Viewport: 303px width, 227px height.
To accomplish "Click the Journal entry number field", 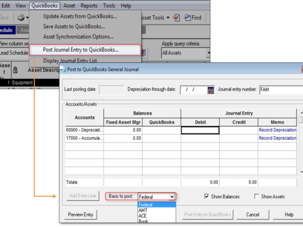I will coord(281,90).
